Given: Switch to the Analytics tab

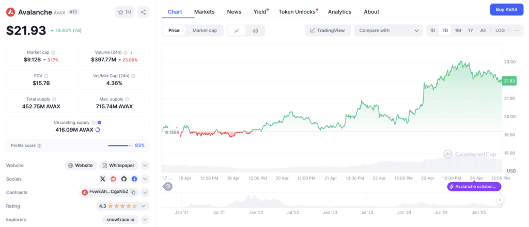Looking at the screenshot, I should pos(339,12).
